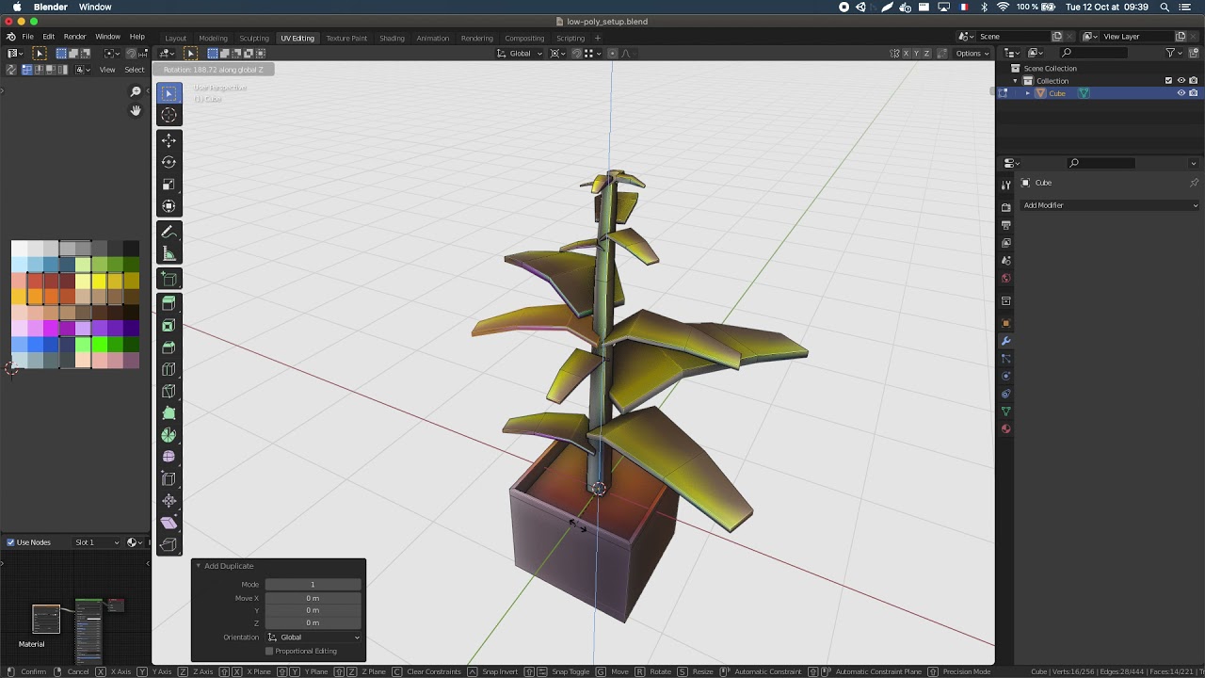The height and width of the screenshot is (678, 1205).
Task: Activate the Transform tool
Action: [x=169, y=206]
